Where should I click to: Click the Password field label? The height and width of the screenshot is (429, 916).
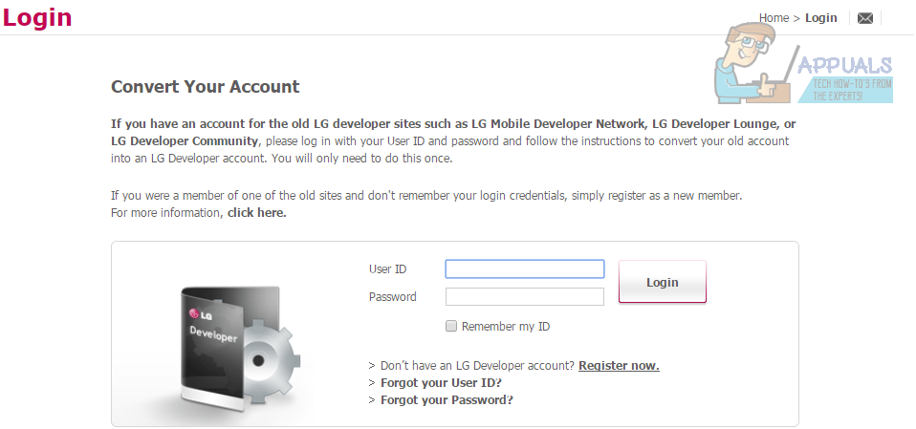click(x=392, y=297)
